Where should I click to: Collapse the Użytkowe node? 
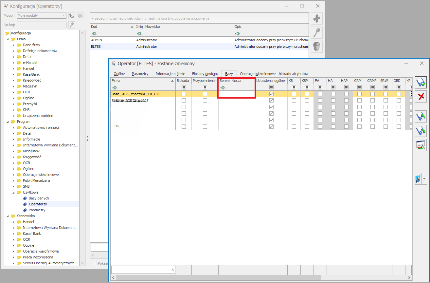pyautogui.click(x=13, y=192)
